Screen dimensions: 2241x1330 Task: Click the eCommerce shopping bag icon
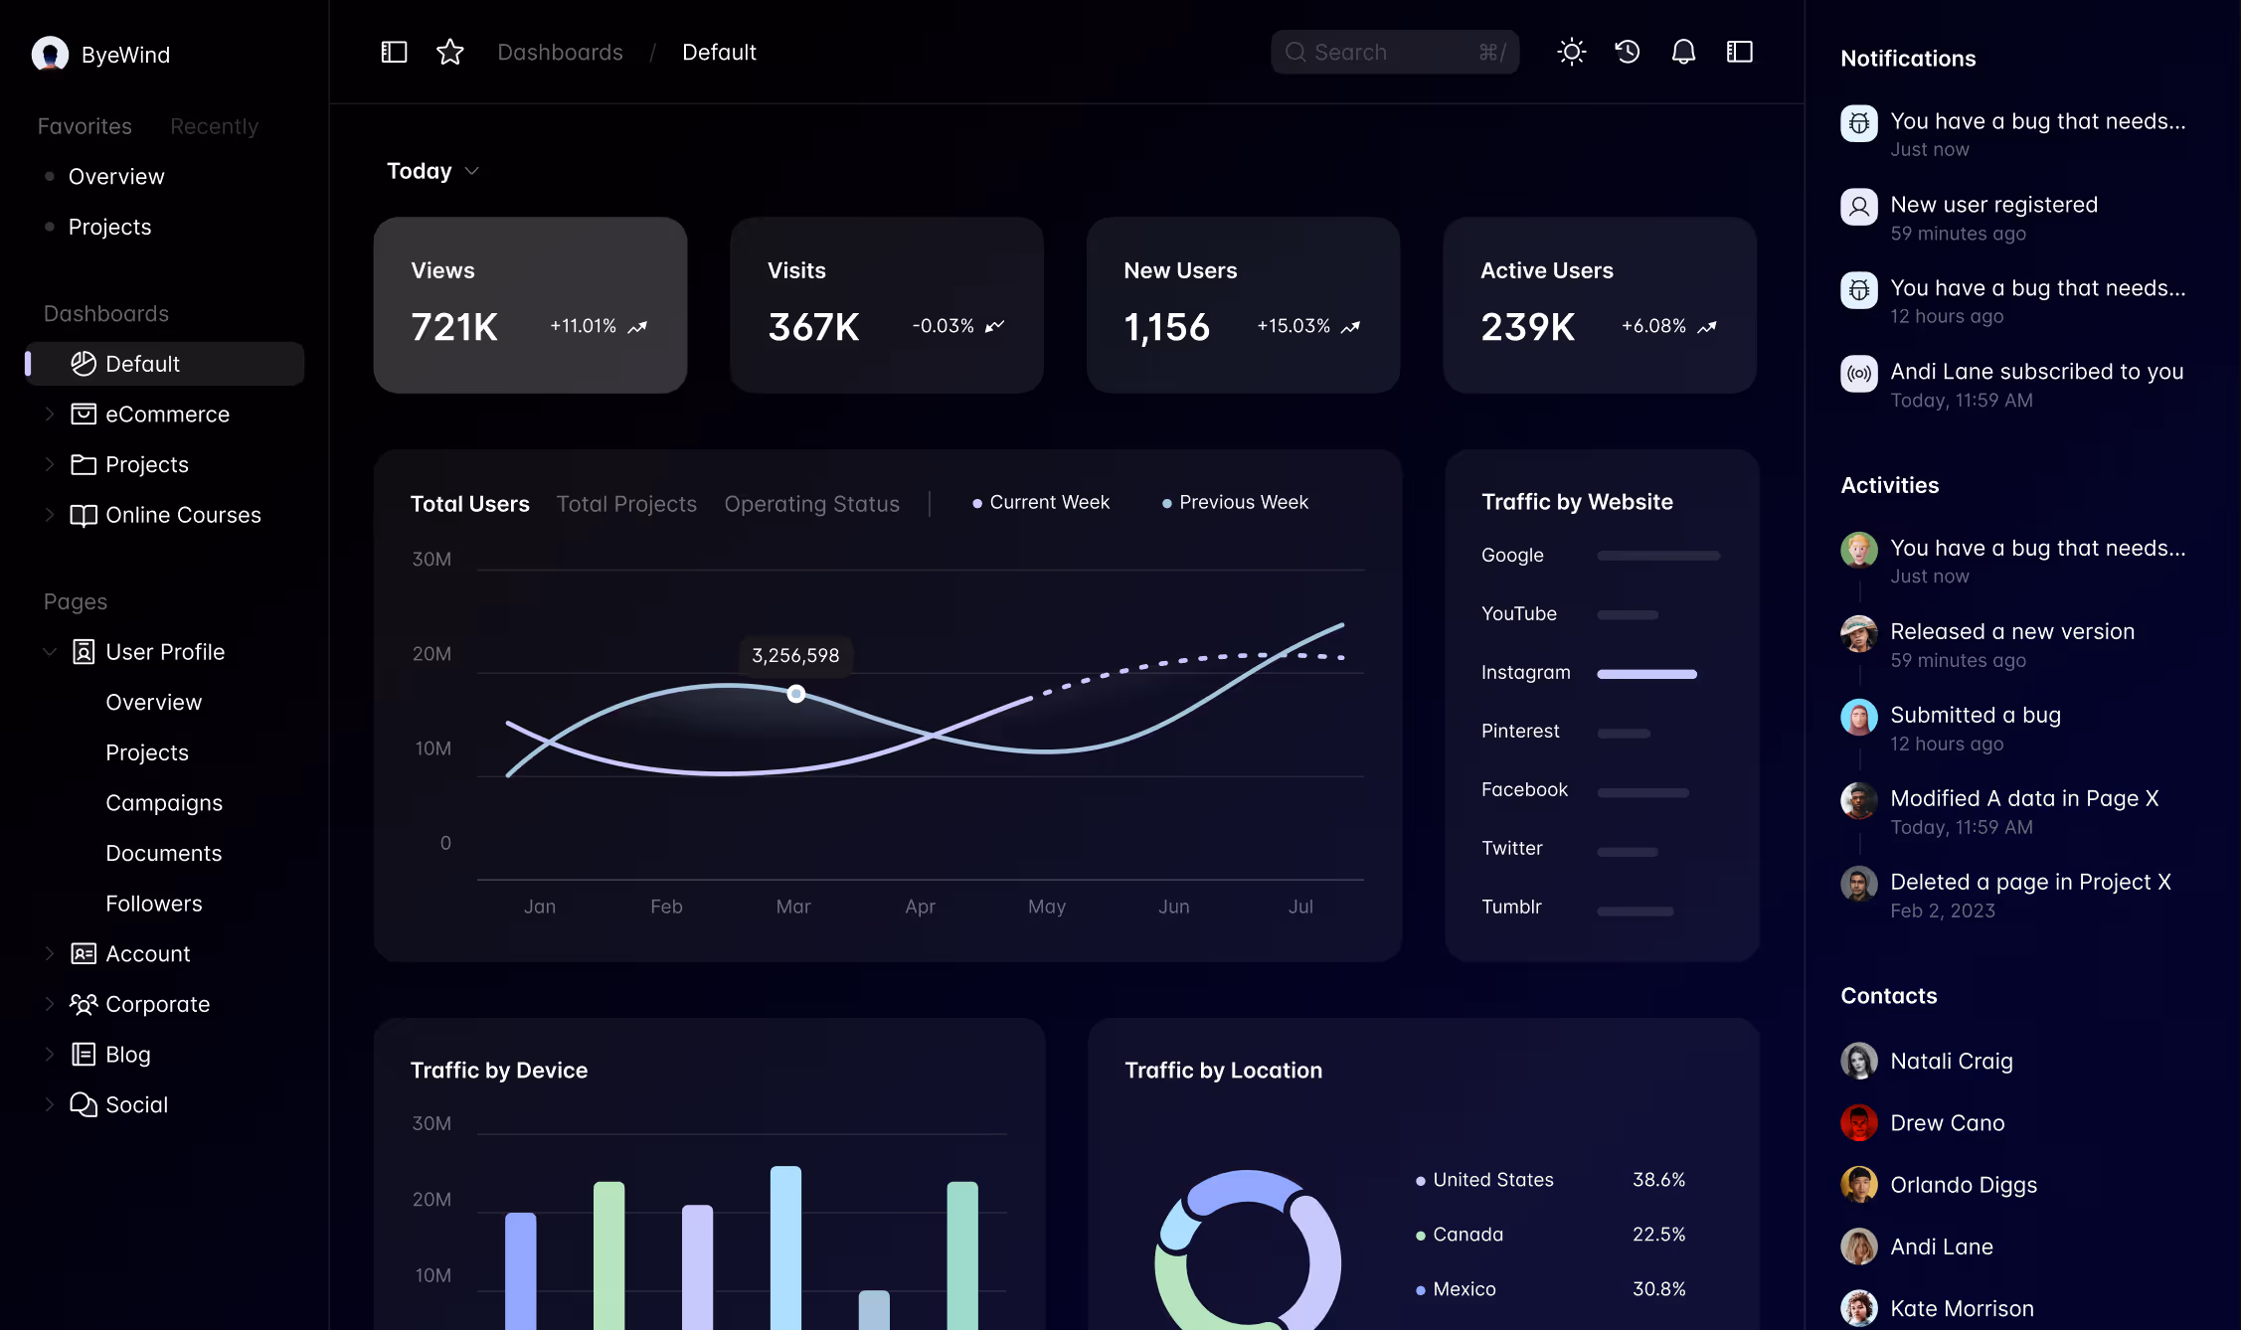(84, 415)
